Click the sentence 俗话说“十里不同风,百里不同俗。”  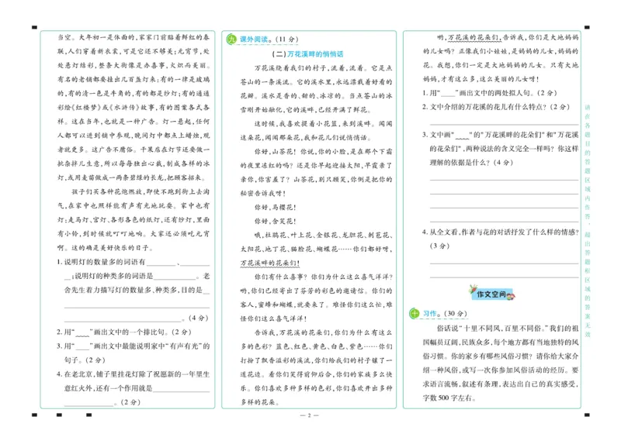click(494, 328)
